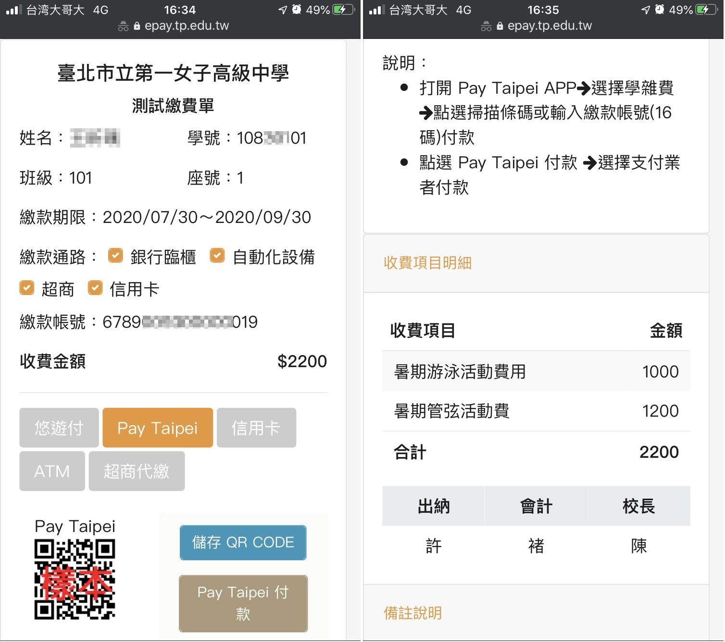Tap the location arrow on left status bar

tap(283, 10)
